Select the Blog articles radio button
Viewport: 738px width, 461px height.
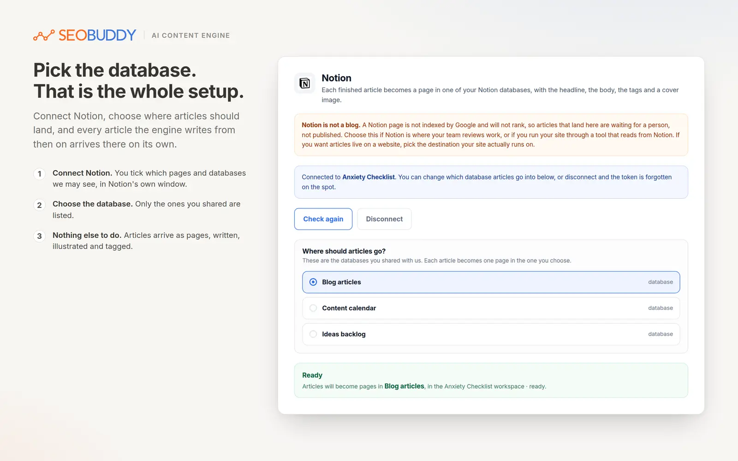pyautogui.click(x=313, y=282)
